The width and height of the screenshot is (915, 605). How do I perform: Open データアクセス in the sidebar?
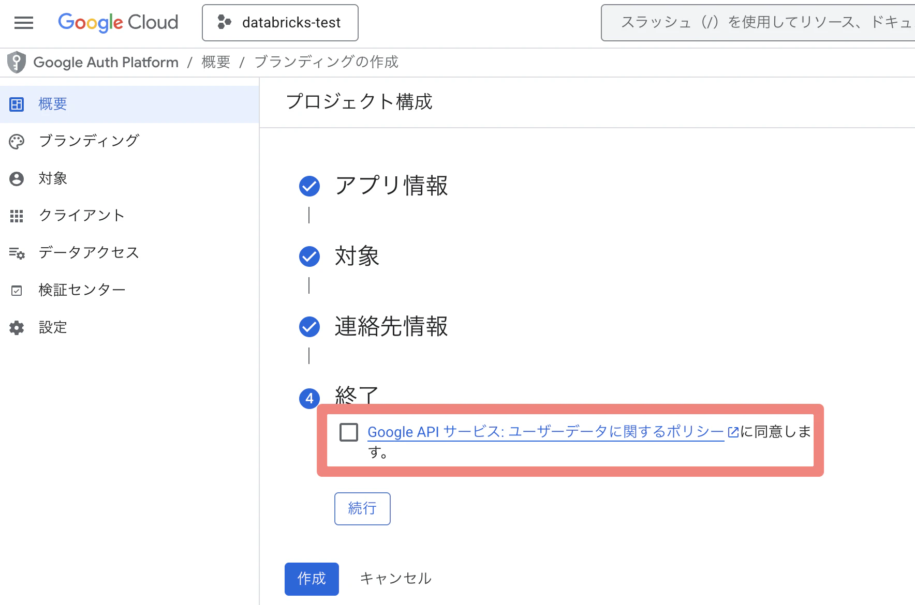point(129,253)
